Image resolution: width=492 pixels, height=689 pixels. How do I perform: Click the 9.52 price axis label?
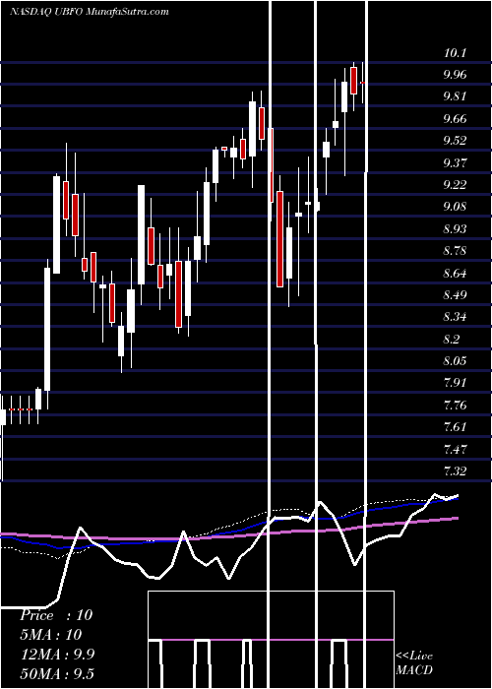click(455, 141)
